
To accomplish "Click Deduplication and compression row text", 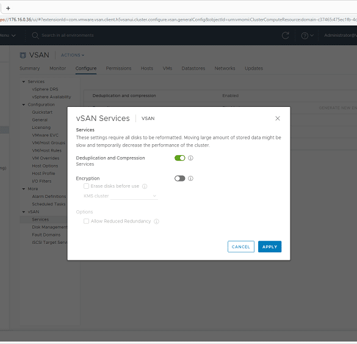I will pos(124,96).
